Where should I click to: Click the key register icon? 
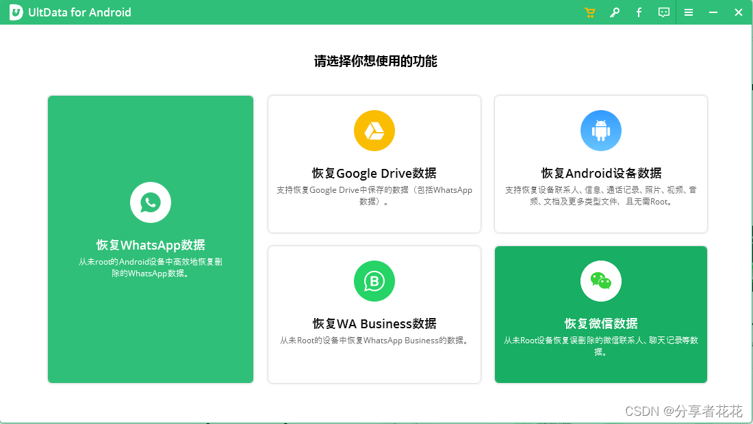[615, 12]
